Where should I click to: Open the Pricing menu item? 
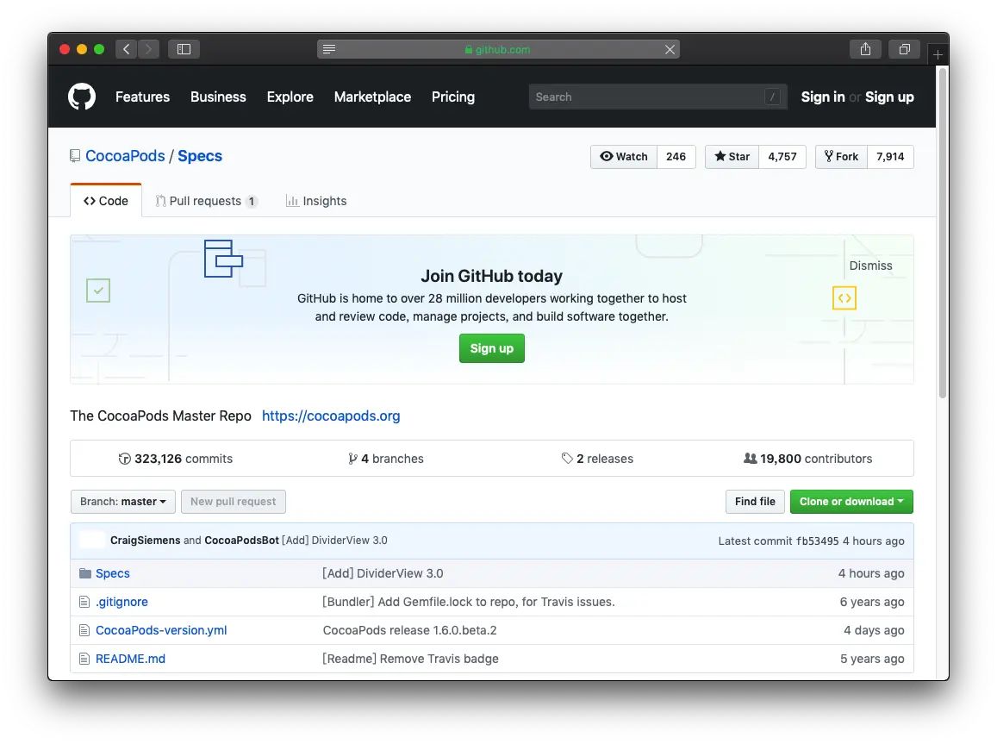[453, 97]
